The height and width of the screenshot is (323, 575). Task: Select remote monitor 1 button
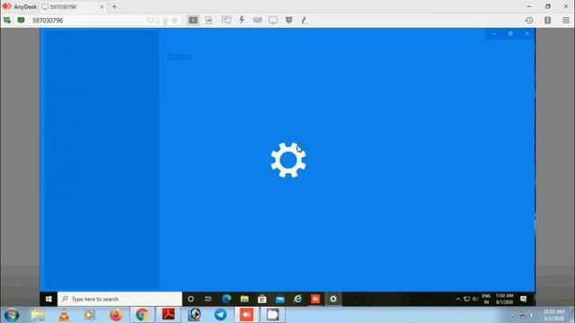(193, 20)
